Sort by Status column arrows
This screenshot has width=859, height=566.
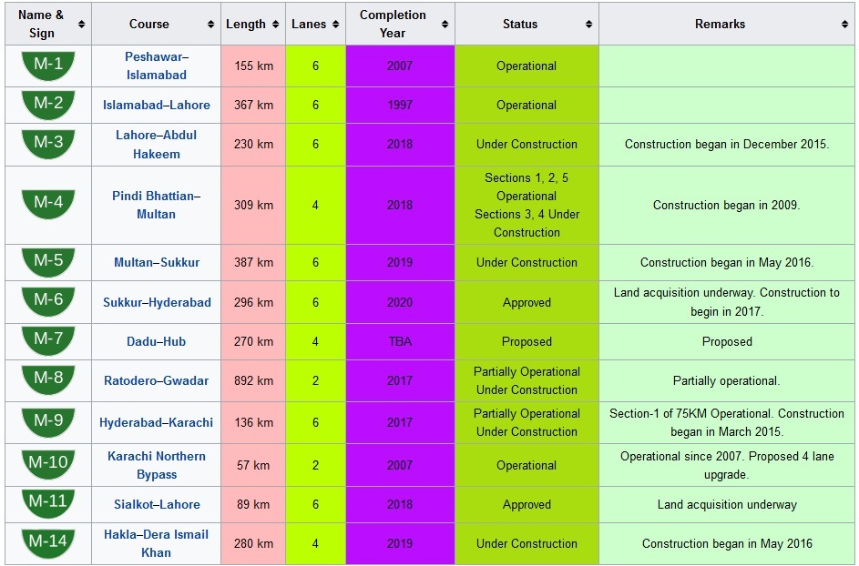[x=589, y=24]
